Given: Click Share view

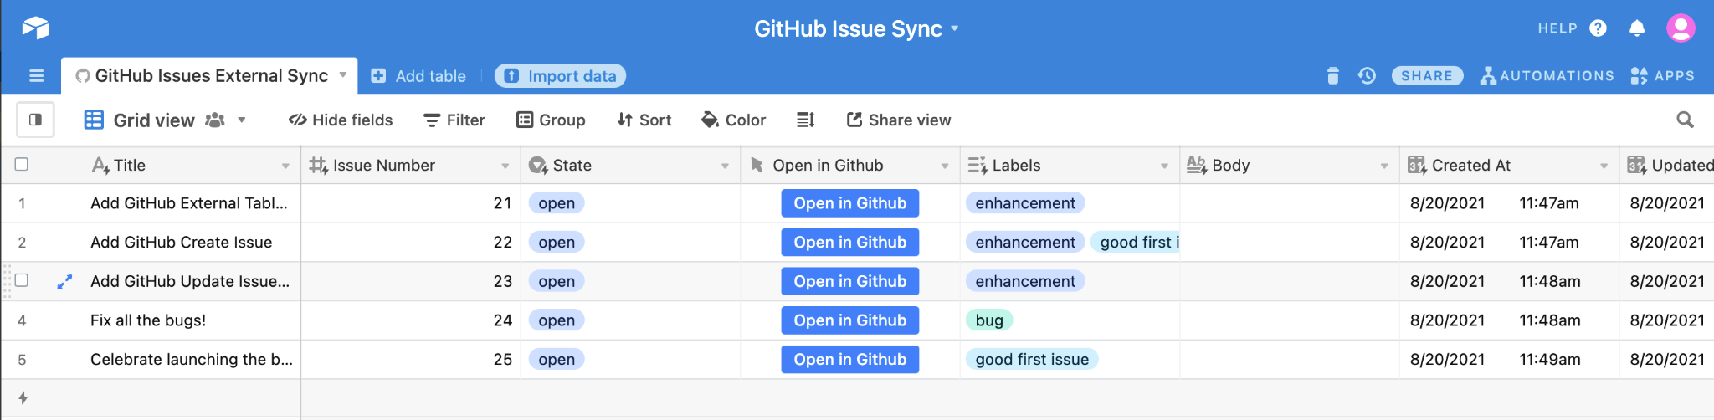Looking at the screenshot, I should pyautogui.click(x=899, y=120).
